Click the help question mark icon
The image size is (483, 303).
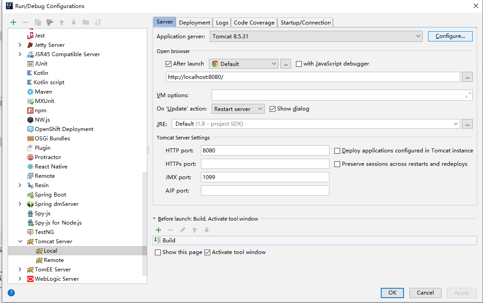[11, 293]
